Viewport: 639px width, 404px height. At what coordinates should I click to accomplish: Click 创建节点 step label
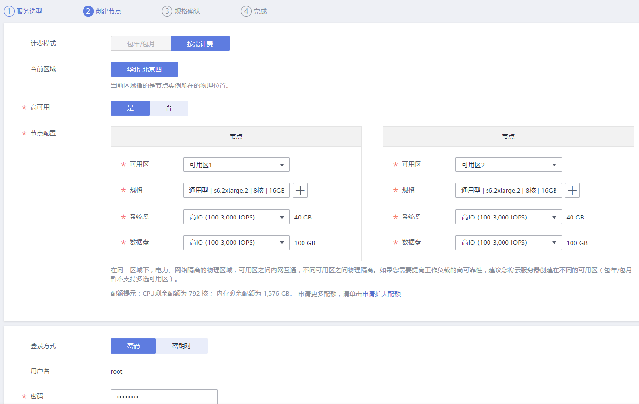coord(108,11)
